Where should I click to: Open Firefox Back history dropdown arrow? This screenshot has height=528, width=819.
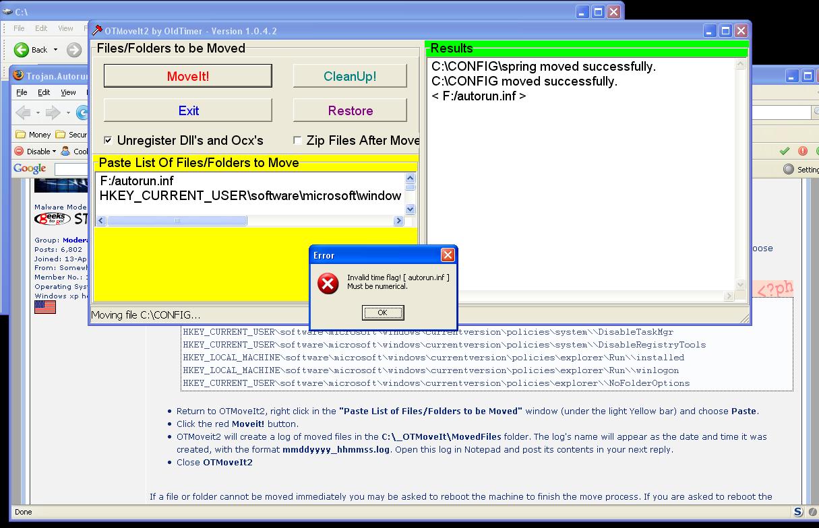(x=38, y=112)
